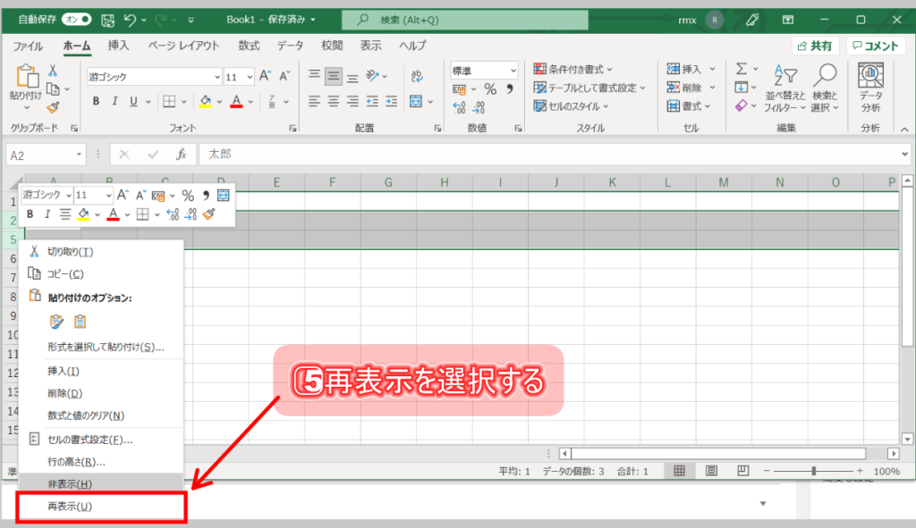
Task: Toggle the AutoSave switch (自動保存)
Action: [x=78, y=19]
